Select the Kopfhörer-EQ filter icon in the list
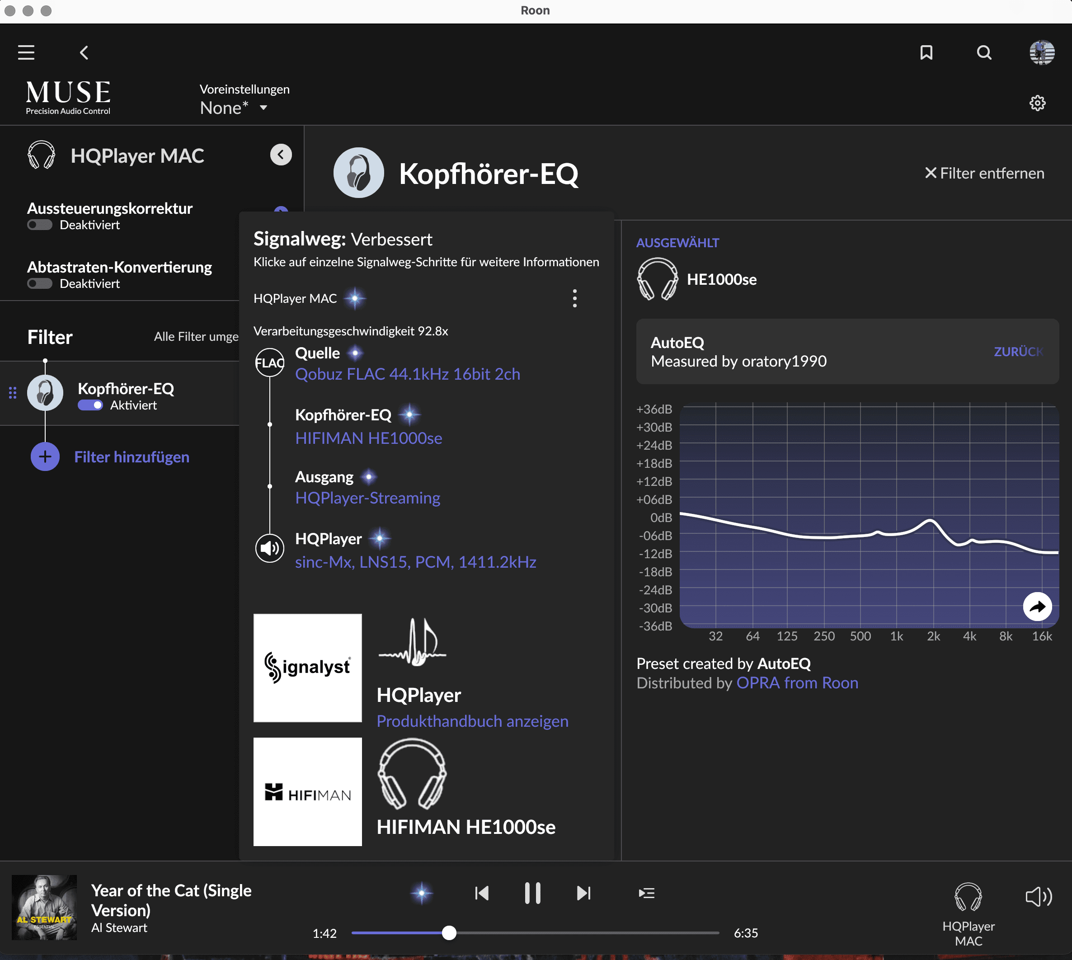Screen dimensions: 1072x960 click(x=45, y=393)
